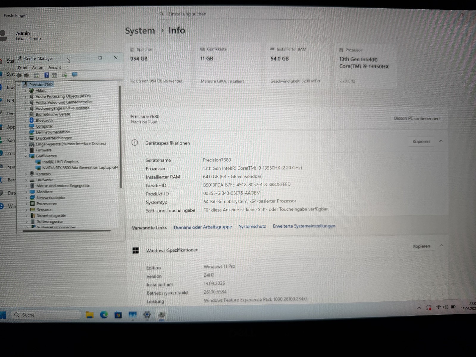The width and height of the screenshot is (476, 357).
Task: Show hidden icons in system tray
Action: (x=419, y=308)
